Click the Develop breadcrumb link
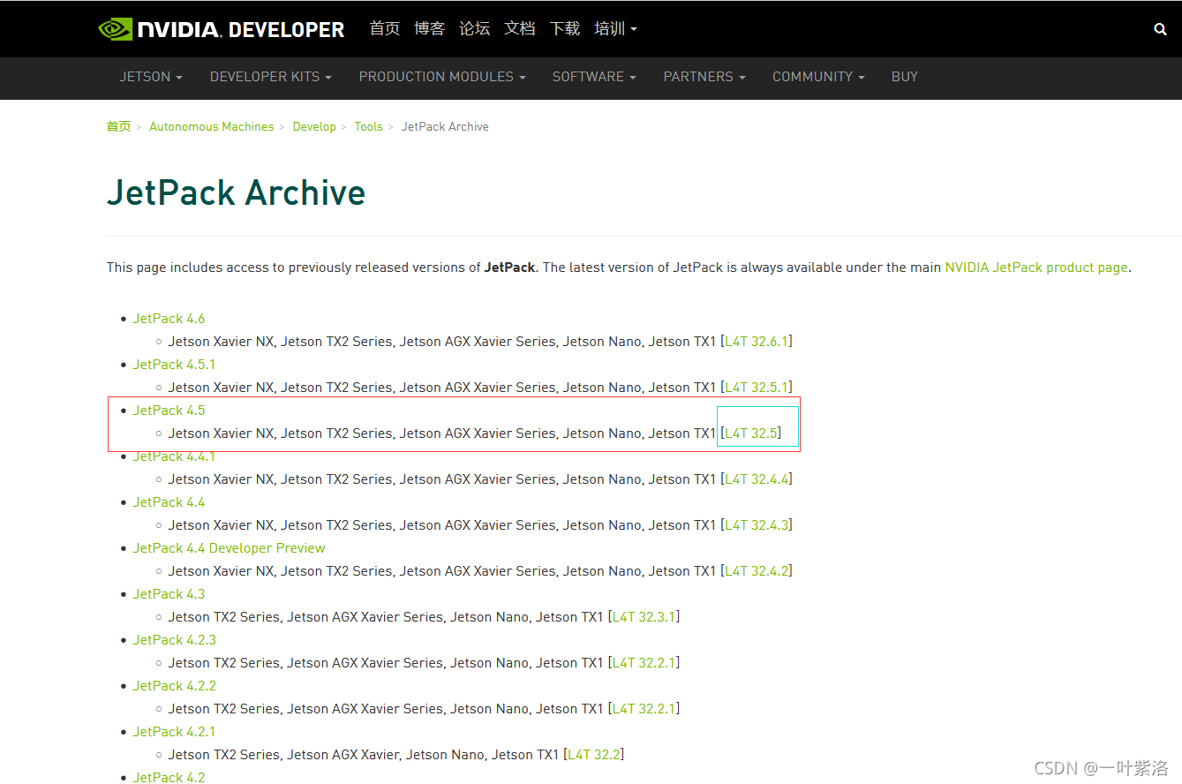This screenshot has height=784, width=1182. point(314,127)
